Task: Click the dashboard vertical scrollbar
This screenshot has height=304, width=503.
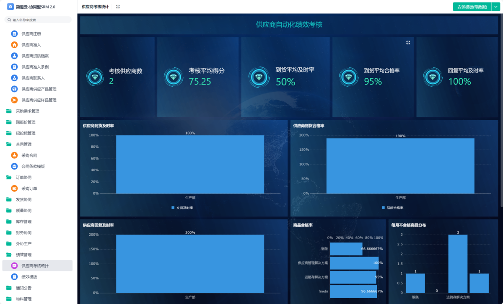Action: point(501,111)
